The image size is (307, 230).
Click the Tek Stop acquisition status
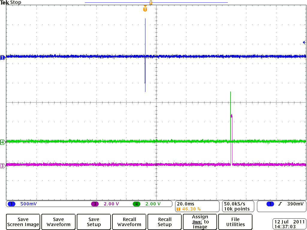click(x=10, y=2)
